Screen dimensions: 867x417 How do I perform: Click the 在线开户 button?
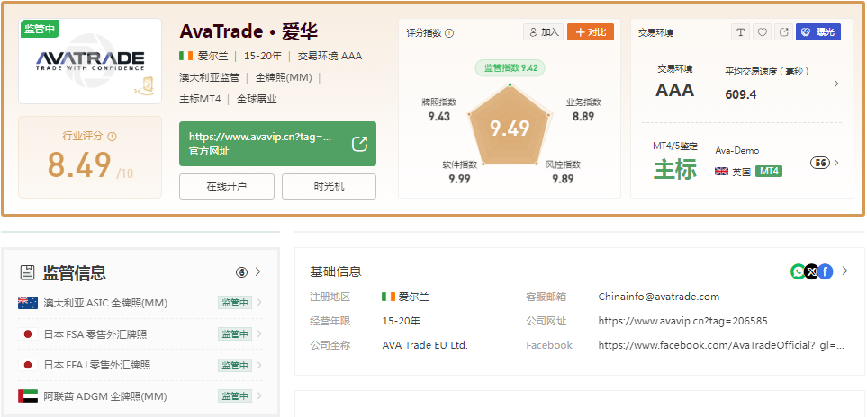(227, 186)
